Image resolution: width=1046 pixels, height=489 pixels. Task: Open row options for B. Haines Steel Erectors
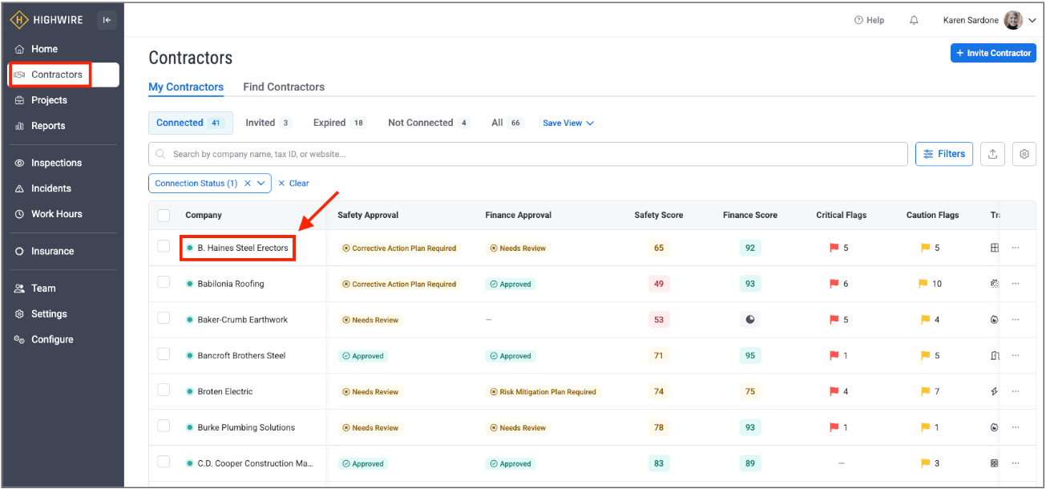(x=1016, y=248)
